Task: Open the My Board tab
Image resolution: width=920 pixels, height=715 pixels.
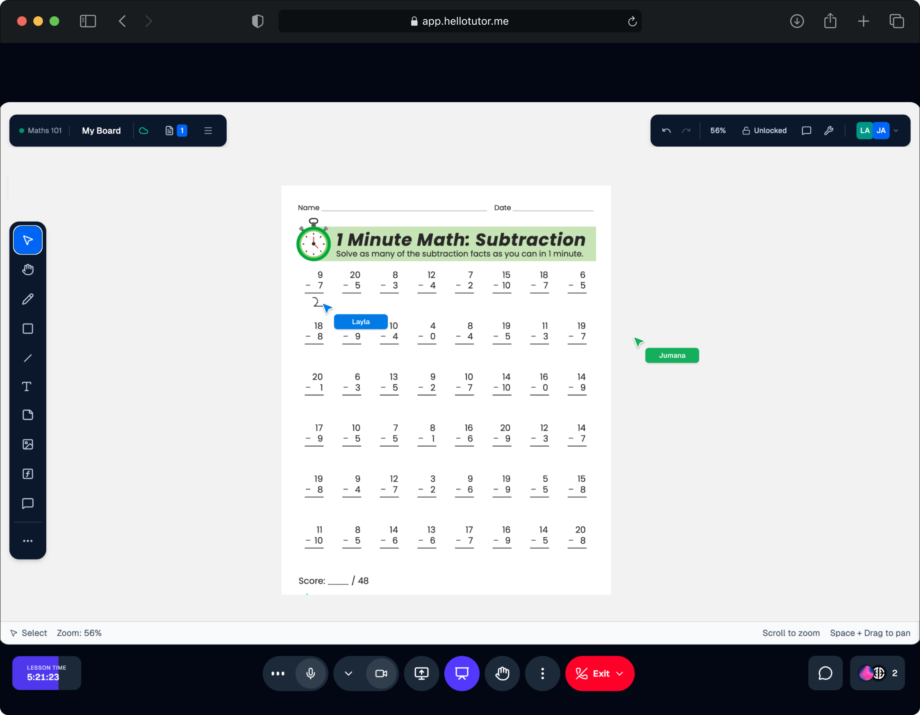Action: (101, 131)
